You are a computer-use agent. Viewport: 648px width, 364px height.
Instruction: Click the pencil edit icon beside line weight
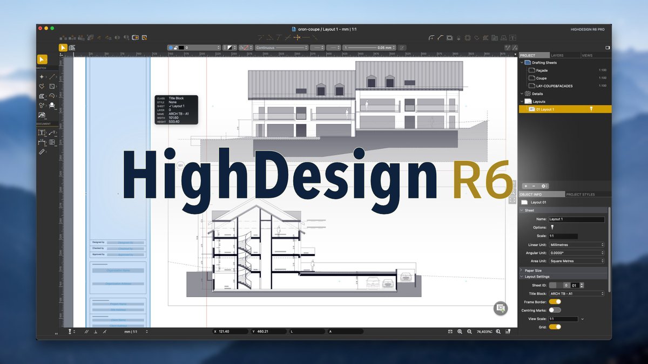(402, 47)
